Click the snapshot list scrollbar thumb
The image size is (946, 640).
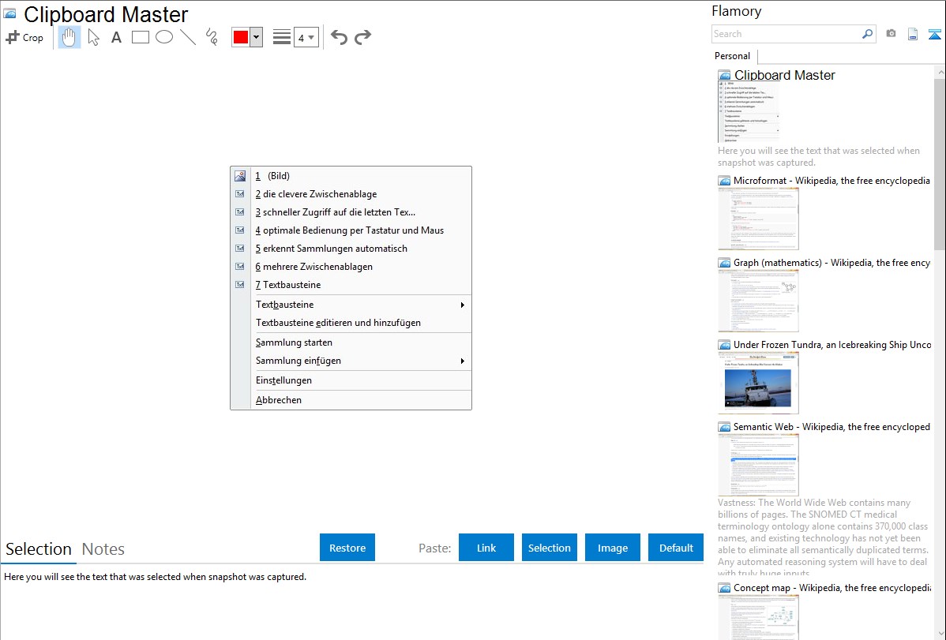point(940,163)
